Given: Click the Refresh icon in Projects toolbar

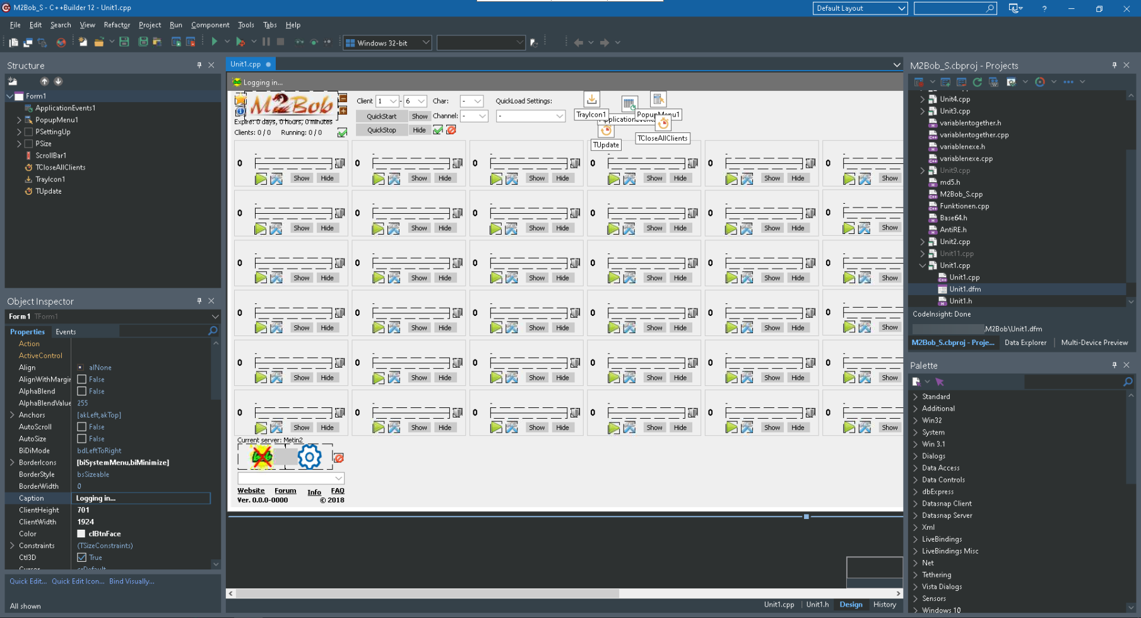Looking at the screenshot, I should pyautogui.click(x=978, y=82).
